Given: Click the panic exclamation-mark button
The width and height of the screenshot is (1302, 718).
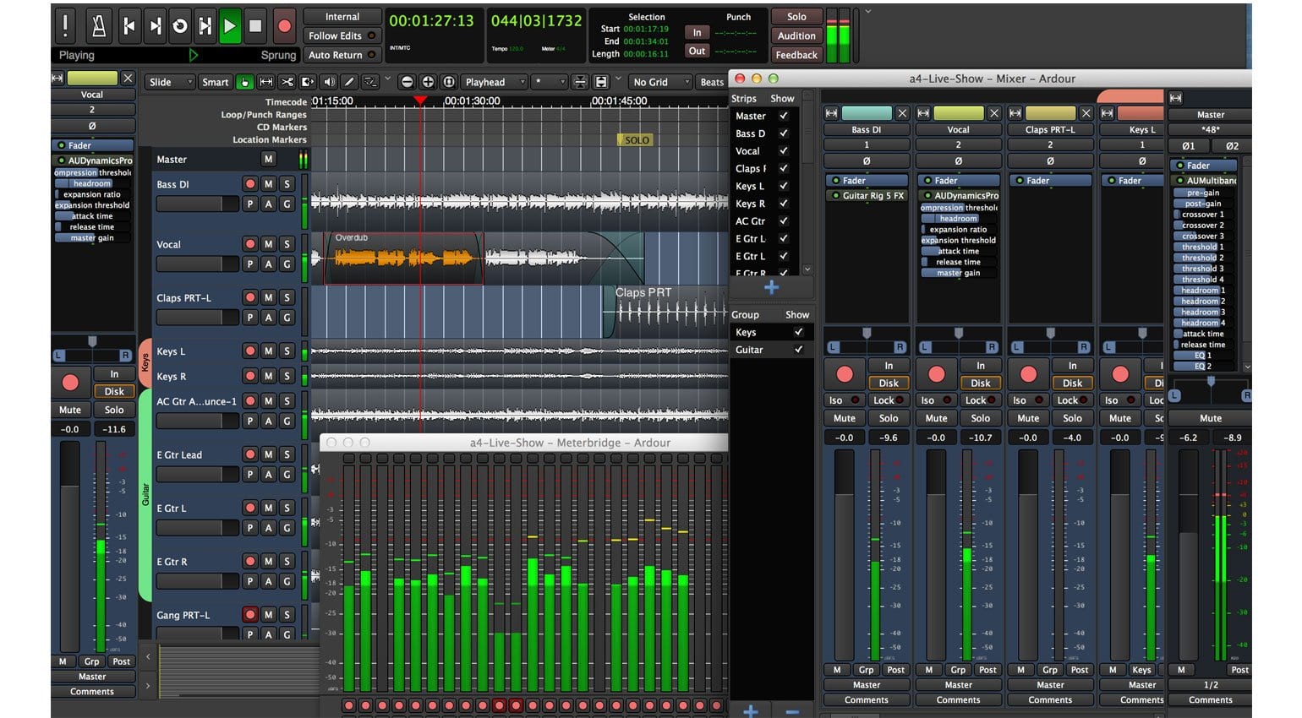Looking at the screenshot, I should 65,26.
